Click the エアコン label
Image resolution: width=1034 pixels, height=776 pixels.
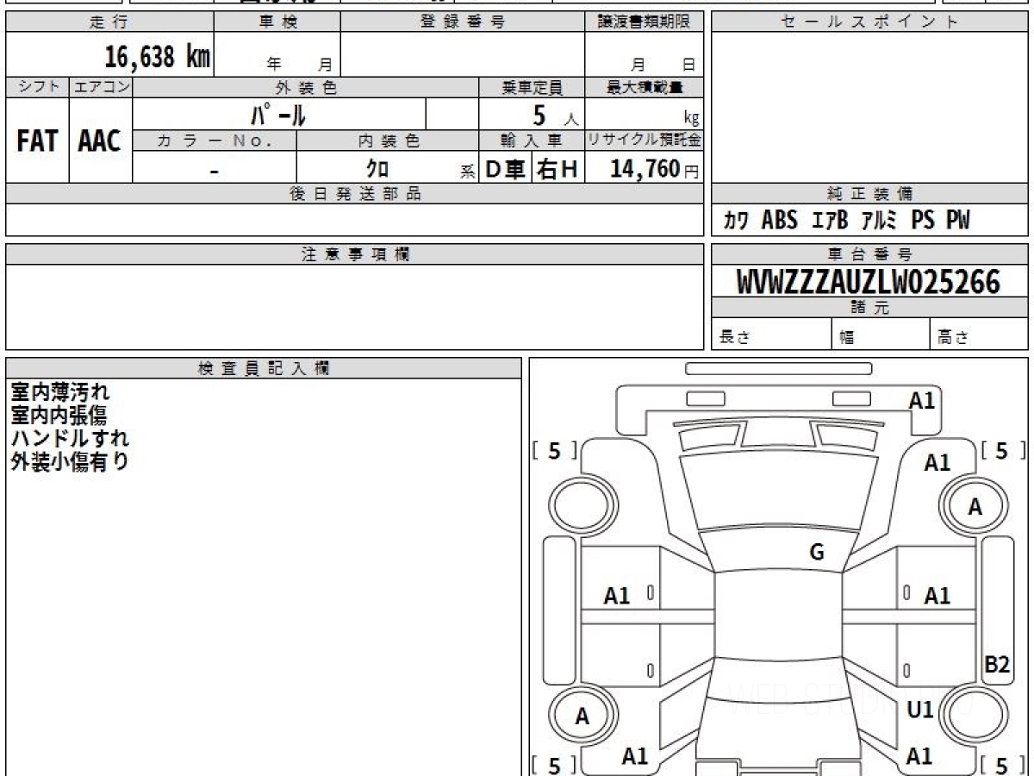101,87
